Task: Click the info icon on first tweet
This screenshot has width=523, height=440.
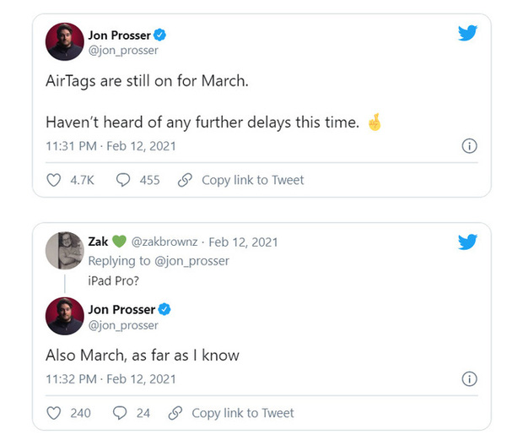Action: [470, 146]
